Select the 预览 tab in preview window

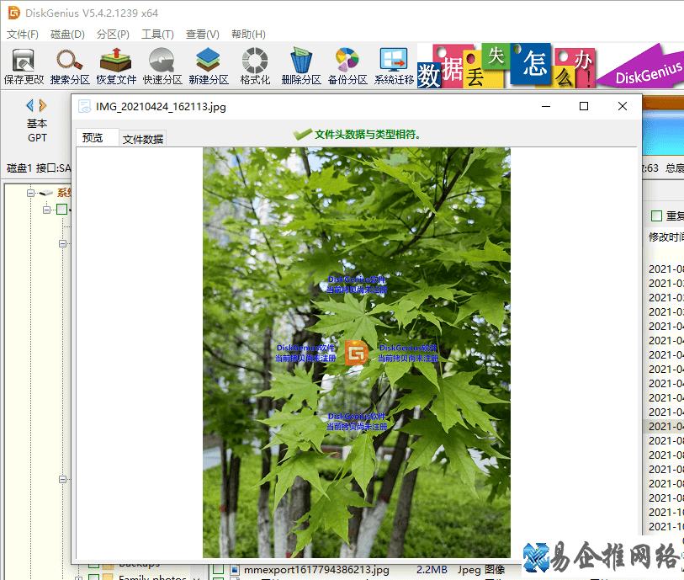93,138
